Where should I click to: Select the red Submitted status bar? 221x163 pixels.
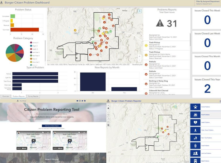coord(25,30)
